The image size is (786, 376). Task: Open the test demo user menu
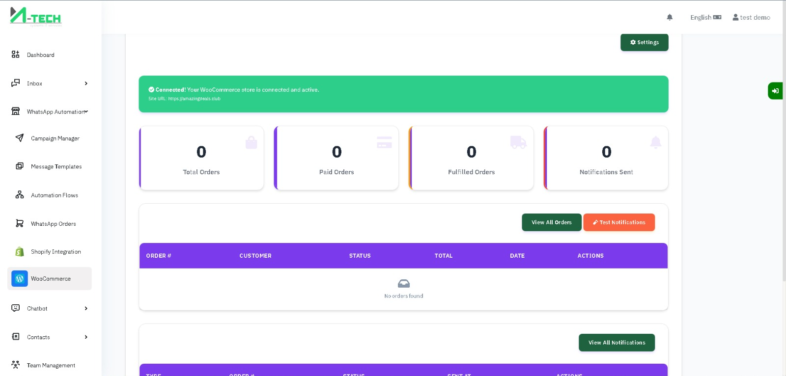point(751,17)
